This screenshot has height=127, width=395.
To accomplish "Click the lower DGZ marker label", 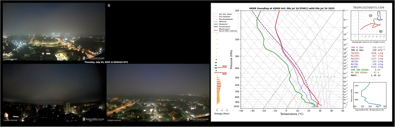I will [224, 74].
